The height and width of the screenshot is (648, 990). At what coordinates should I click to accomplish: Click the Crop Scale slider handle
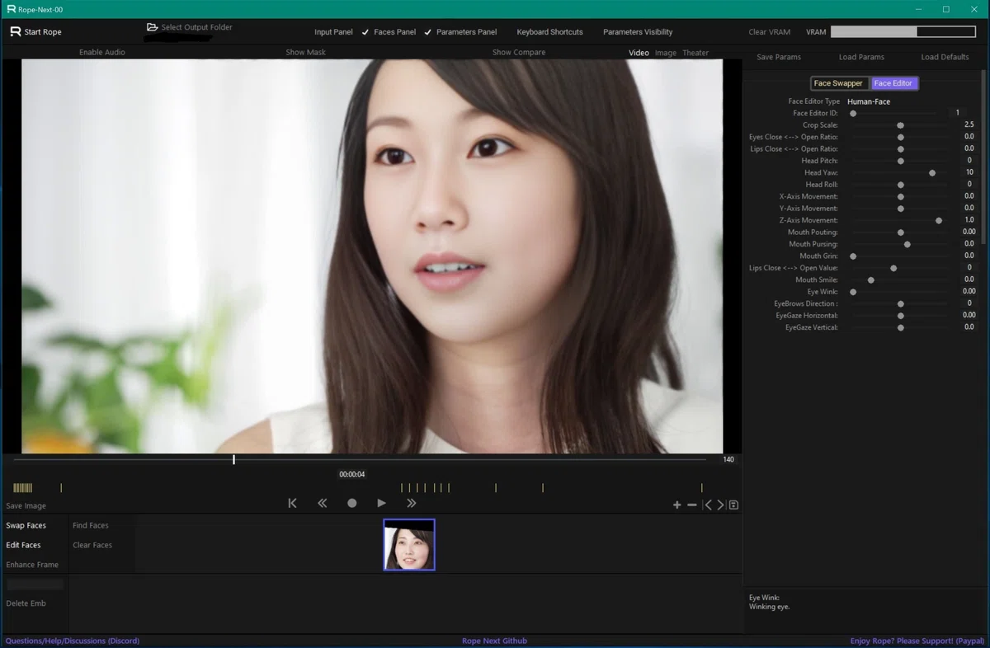point(901,125)
